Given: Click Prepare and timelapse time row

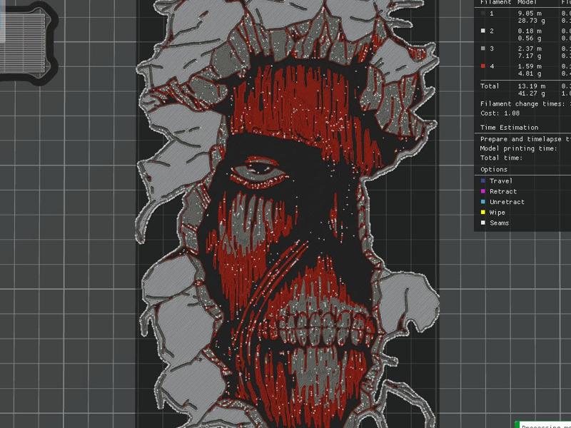Looking at the screenshot, I should (521, 139).
